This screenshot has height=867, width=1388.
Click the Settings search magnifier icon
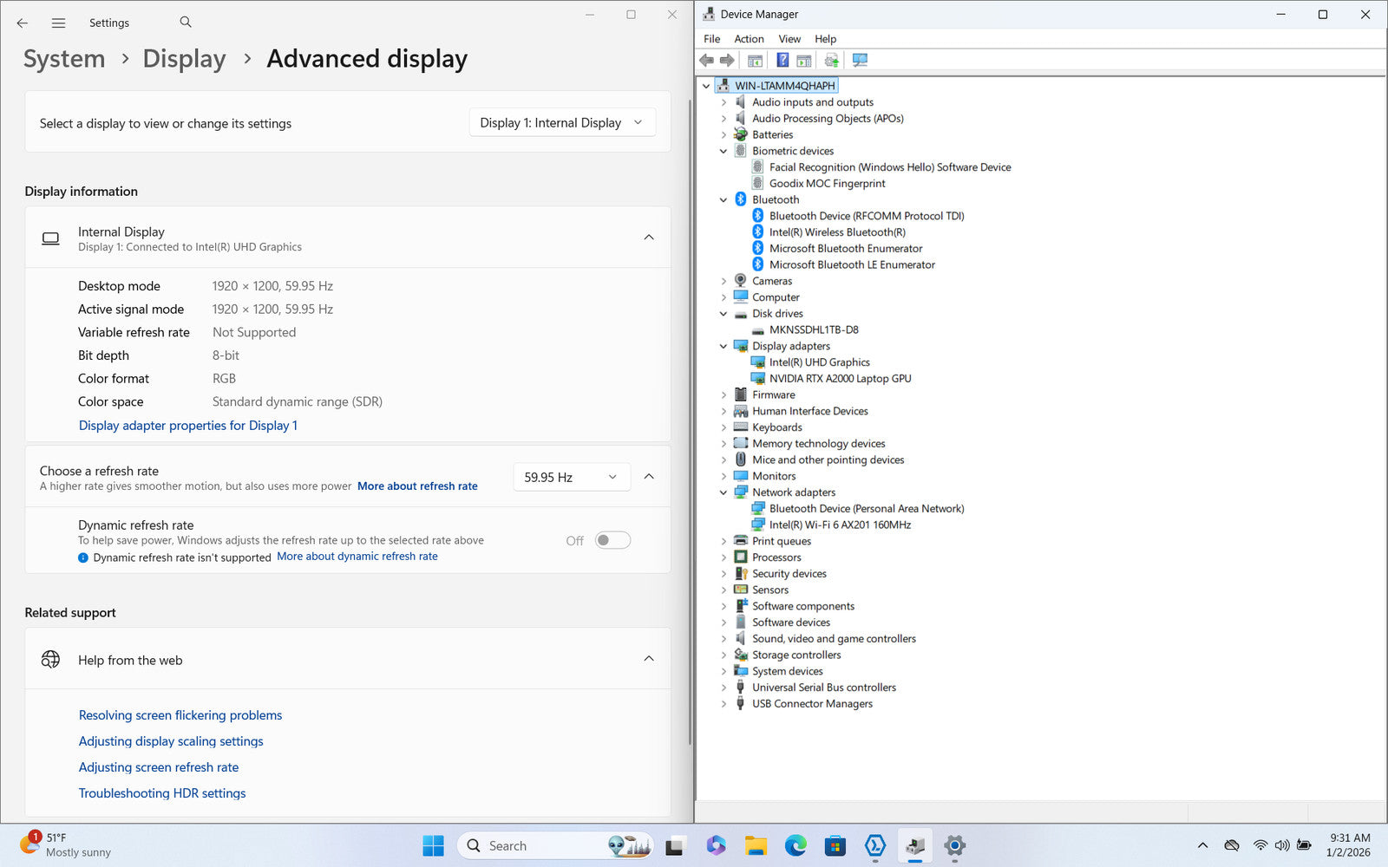coord(186,23)
